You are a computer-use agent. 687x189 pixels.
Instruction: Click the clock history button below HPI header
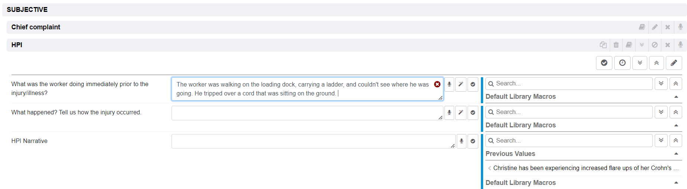622,63
